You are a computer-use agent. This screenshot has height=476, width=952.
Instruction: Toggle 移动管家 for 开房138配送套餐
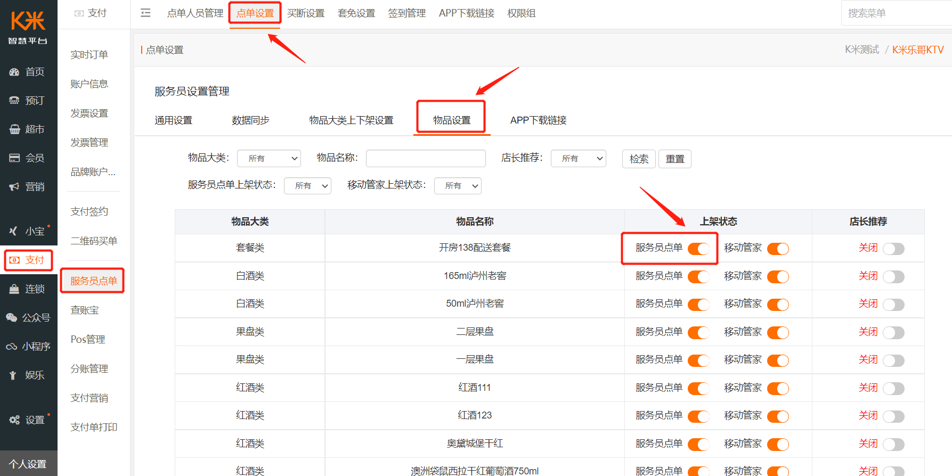[778, 249]
